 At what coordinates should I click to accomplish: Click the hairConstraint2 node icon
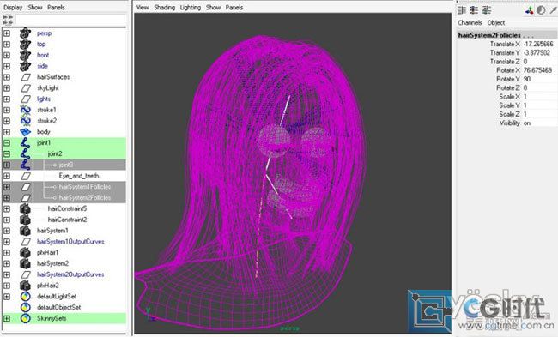click(25, 220)
